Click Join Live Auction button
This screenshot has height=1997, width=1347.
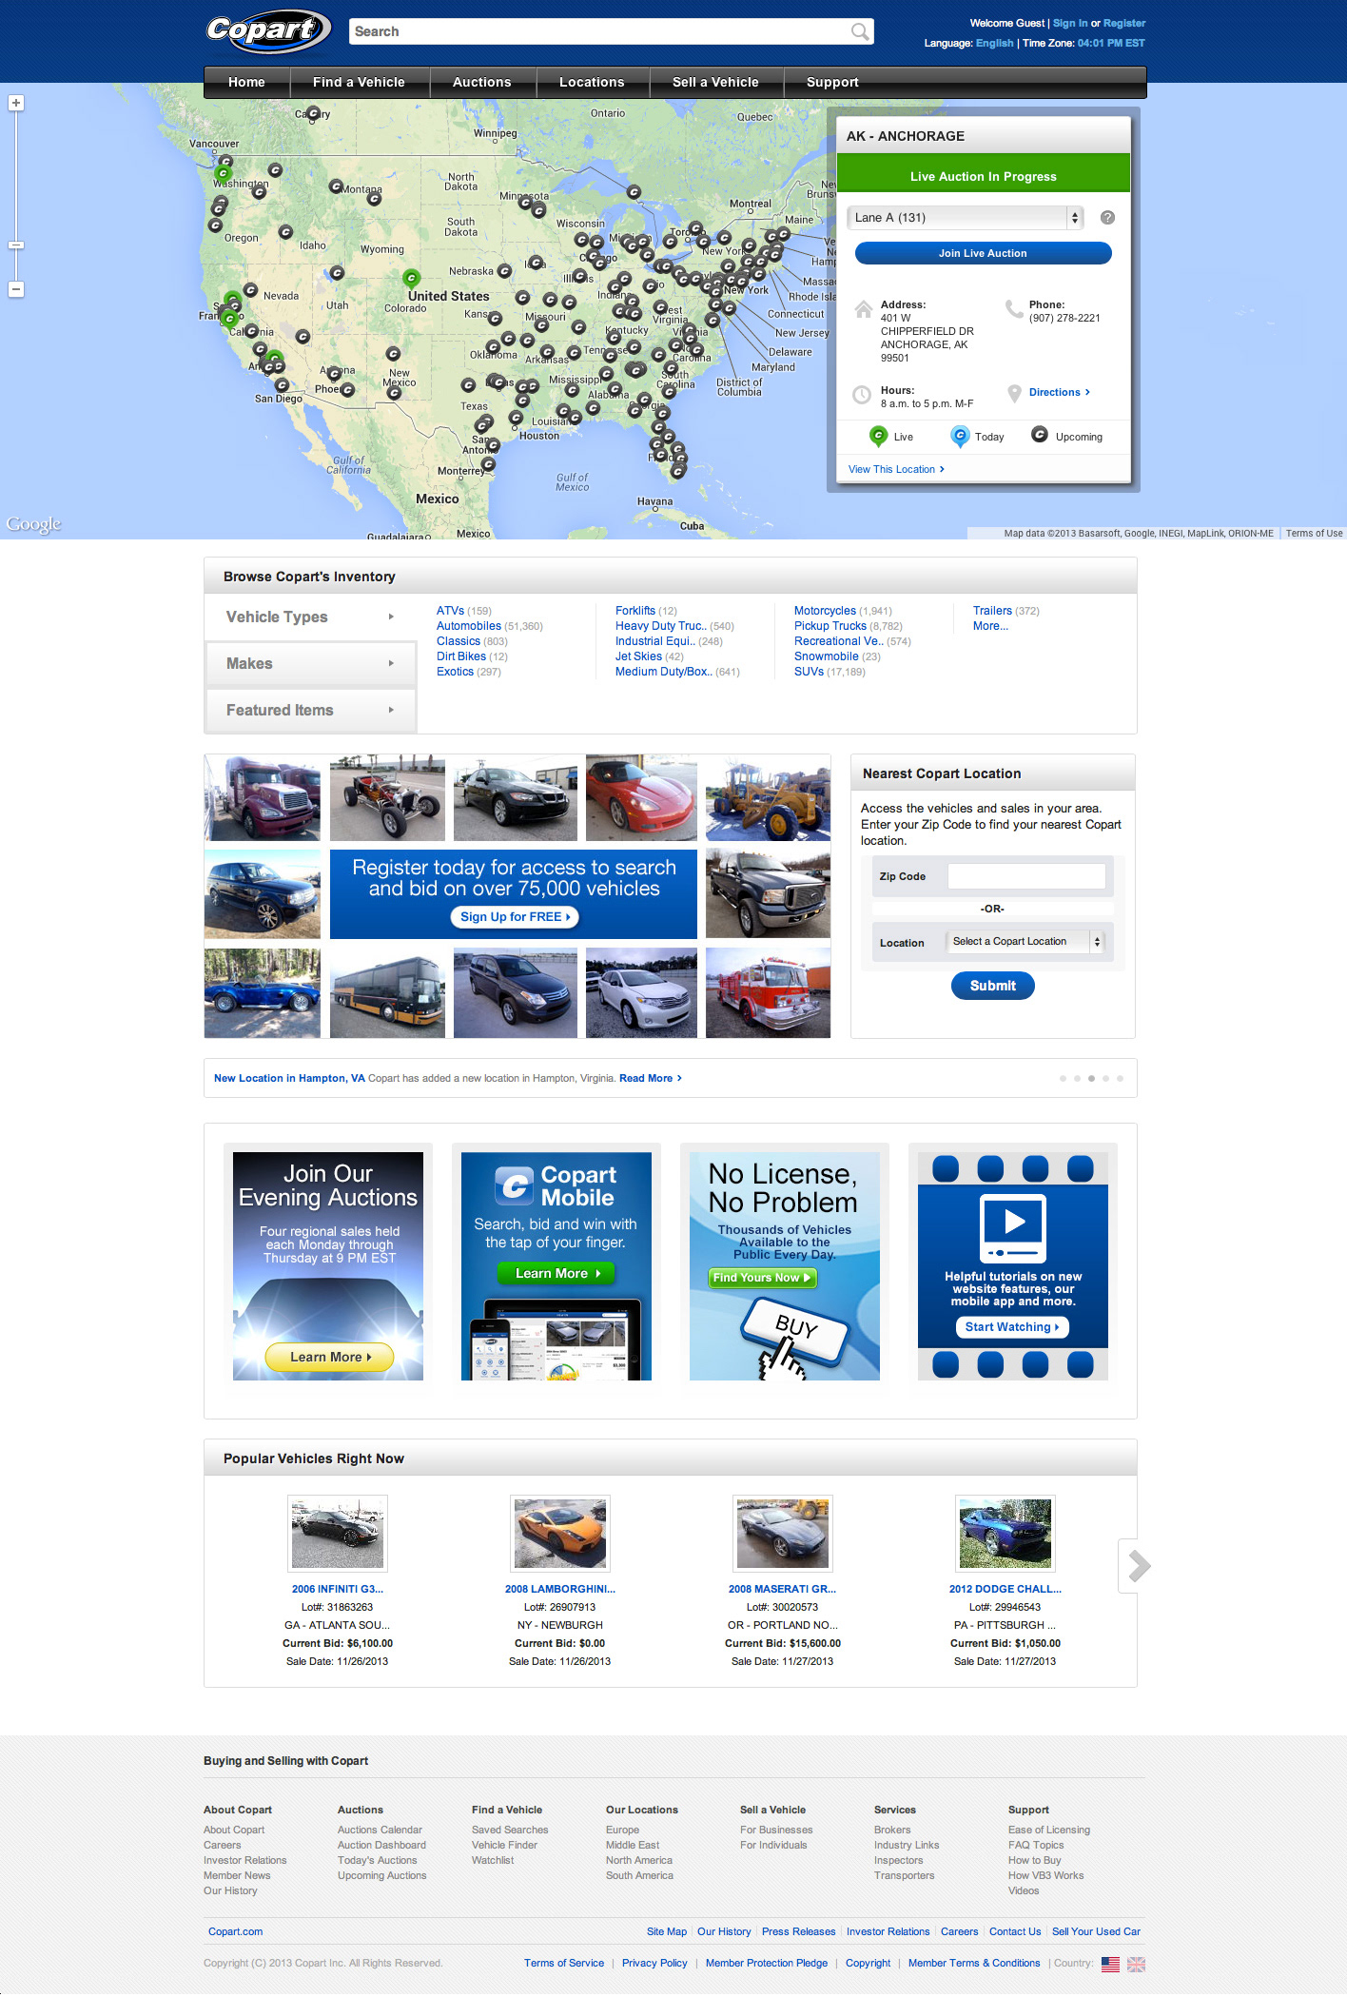click(x=983, y=253)
